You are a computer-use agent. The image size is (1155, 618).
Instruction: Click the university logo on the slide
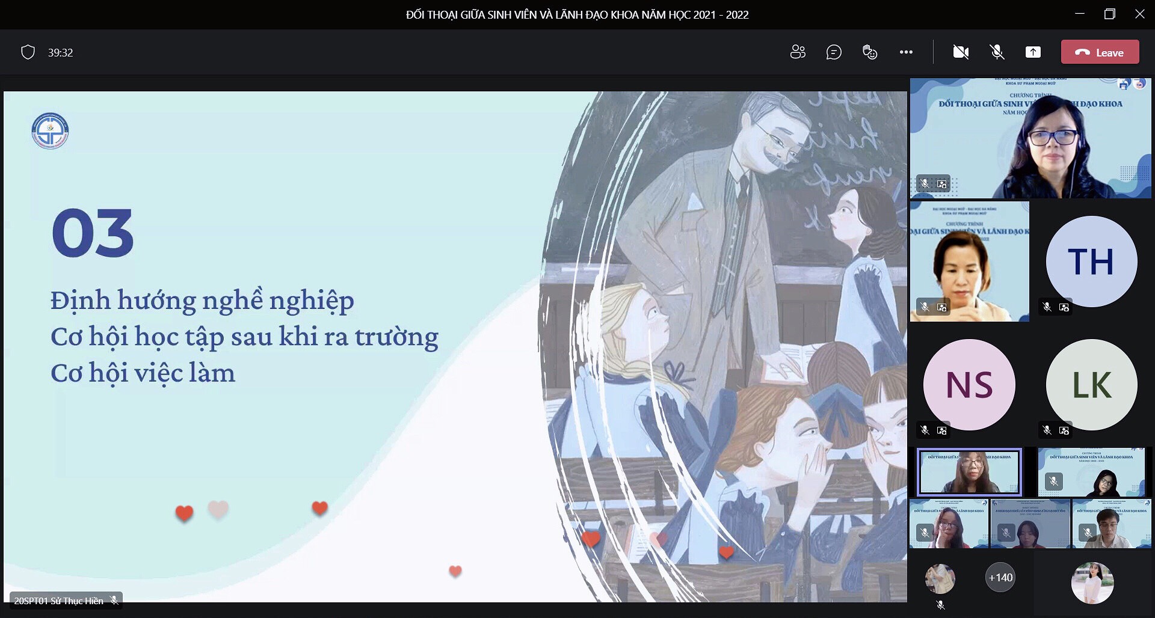50,130
